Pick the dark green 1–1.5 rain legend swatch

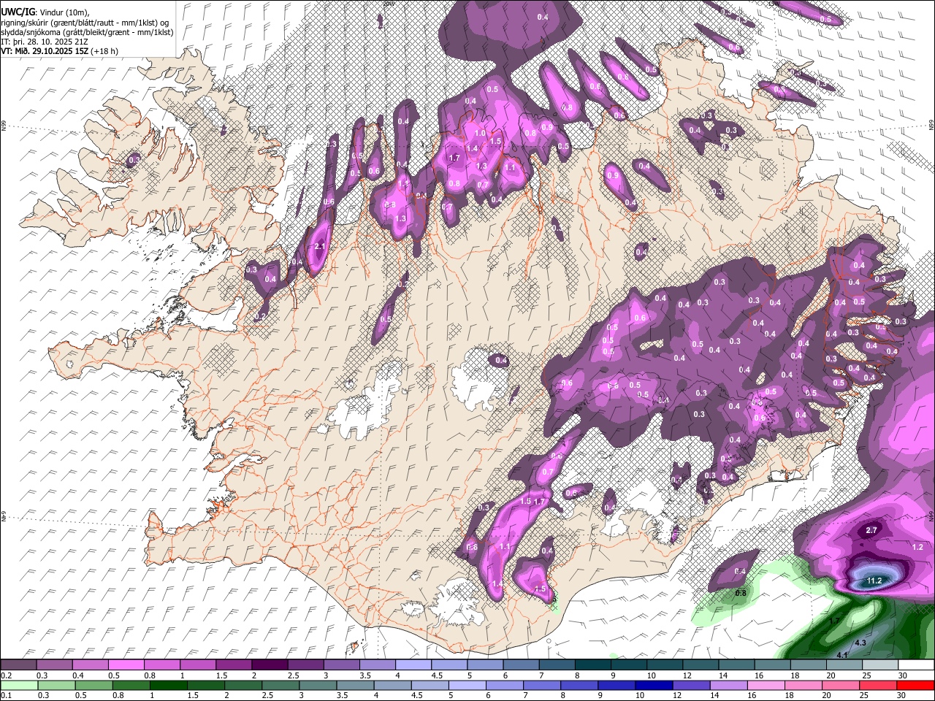[x=168, y=685]
